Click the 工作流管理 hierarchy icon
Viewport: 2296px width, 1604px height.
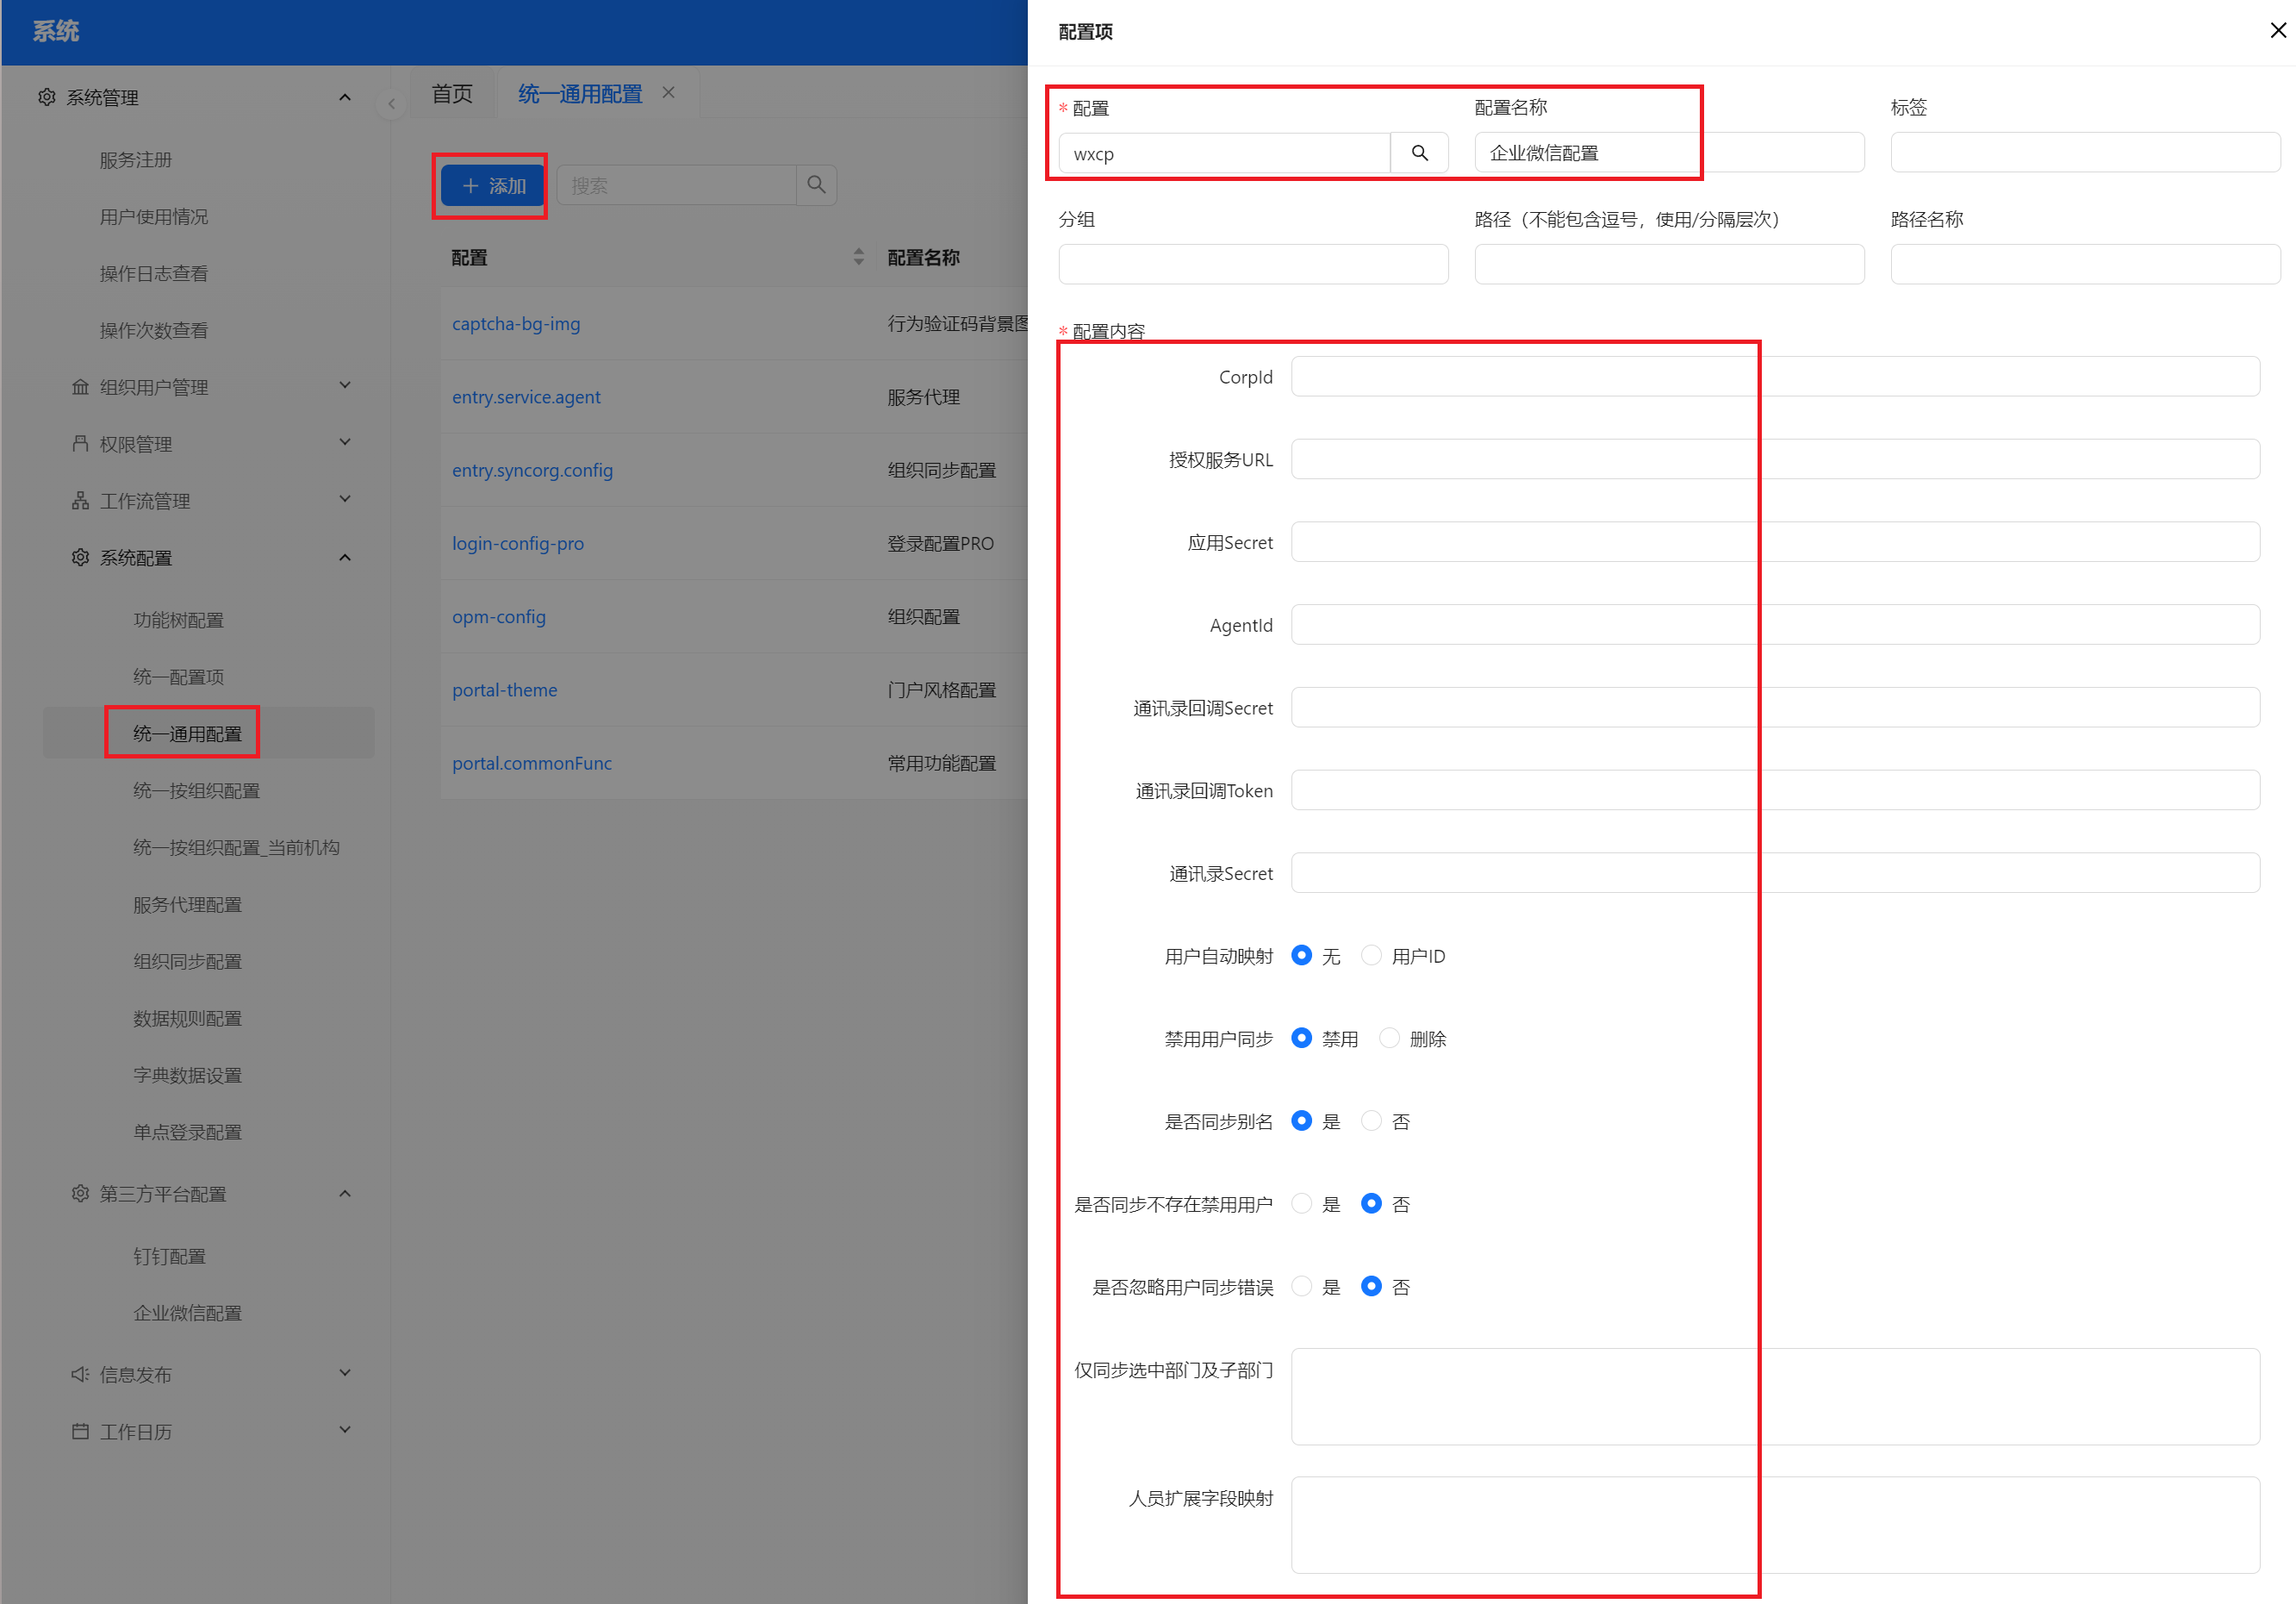pos(80,500)
